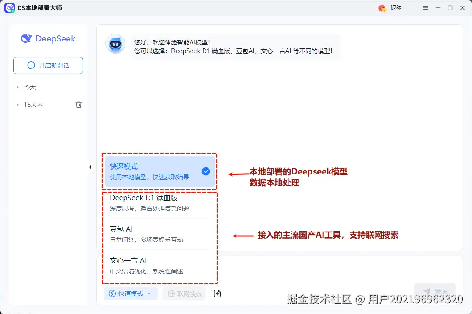Collapse the sidebar using the left arrow handle
472x314 pixels.
coord(90,167)
